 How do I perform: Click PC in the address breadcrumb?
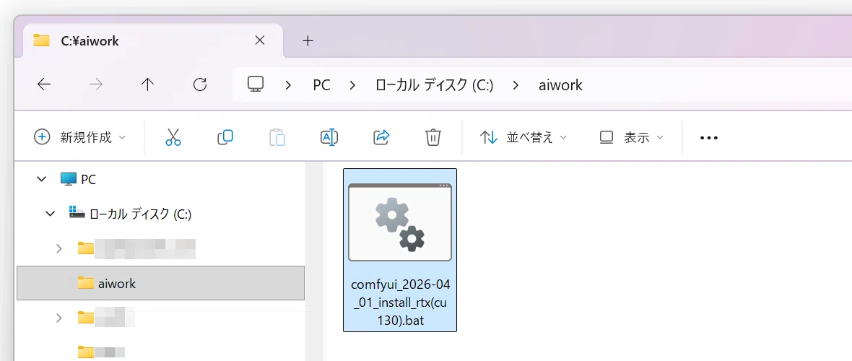click(322, 84)
